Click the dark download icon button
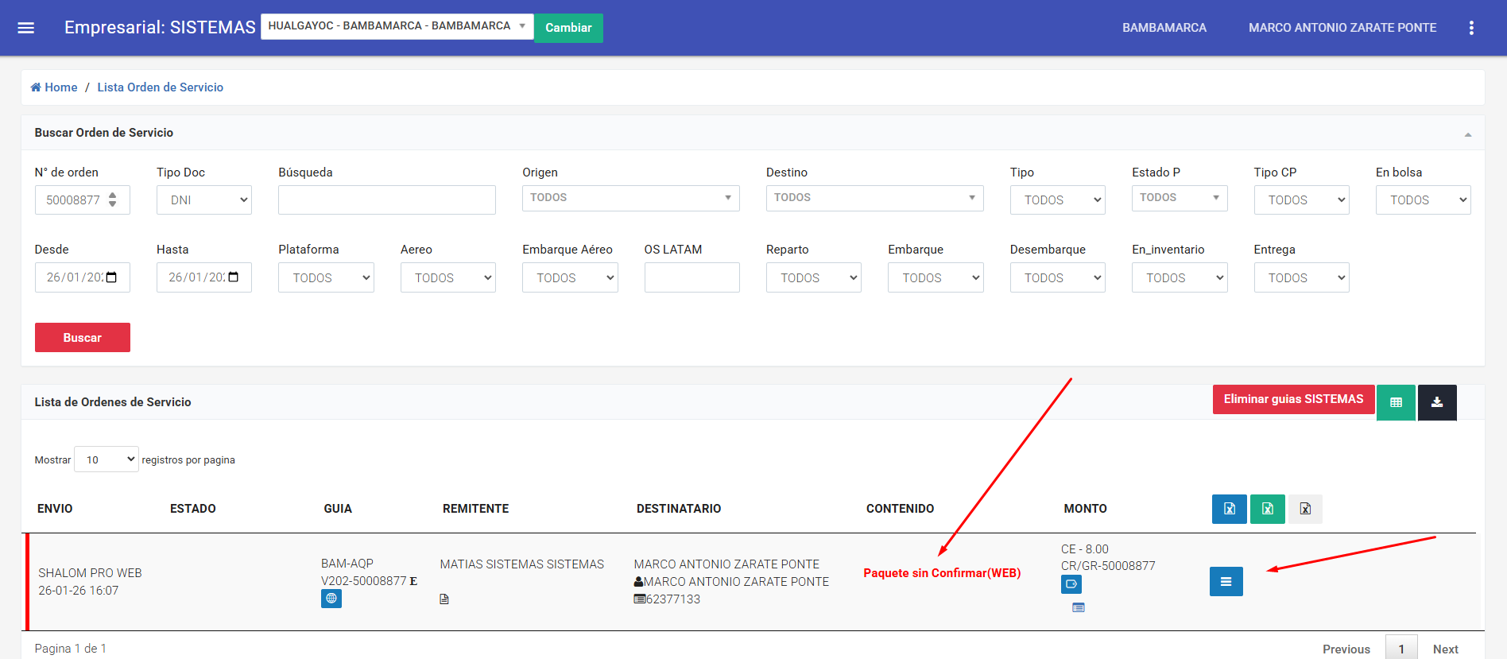1507x659 pixels. pos(1437,402)
